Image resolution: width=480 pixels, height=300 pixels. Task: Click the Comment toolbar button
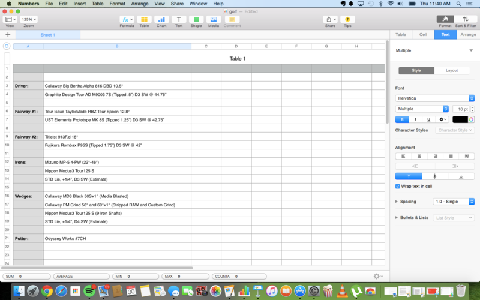[232, 19]
